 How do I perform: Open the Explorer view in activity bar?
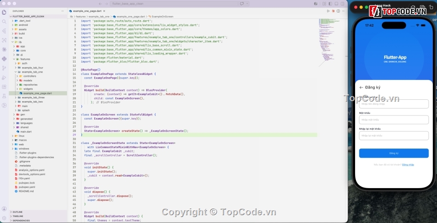tap(4, 12)
